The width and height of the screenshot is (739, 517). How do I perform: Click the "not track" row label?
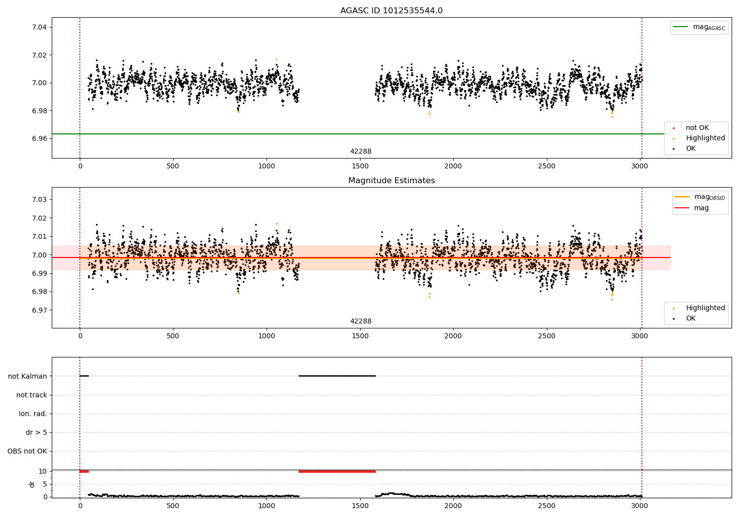[x=32, y=395]
